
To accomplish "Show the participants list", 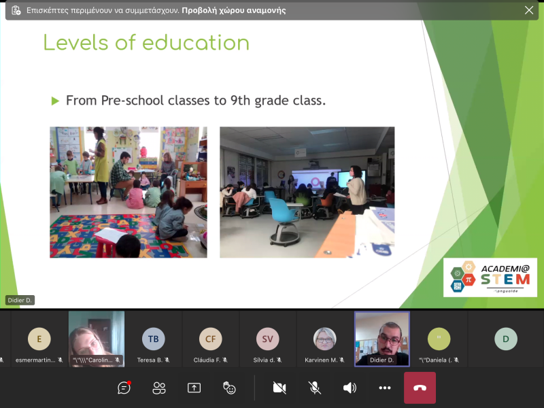I will coord(159,388).
